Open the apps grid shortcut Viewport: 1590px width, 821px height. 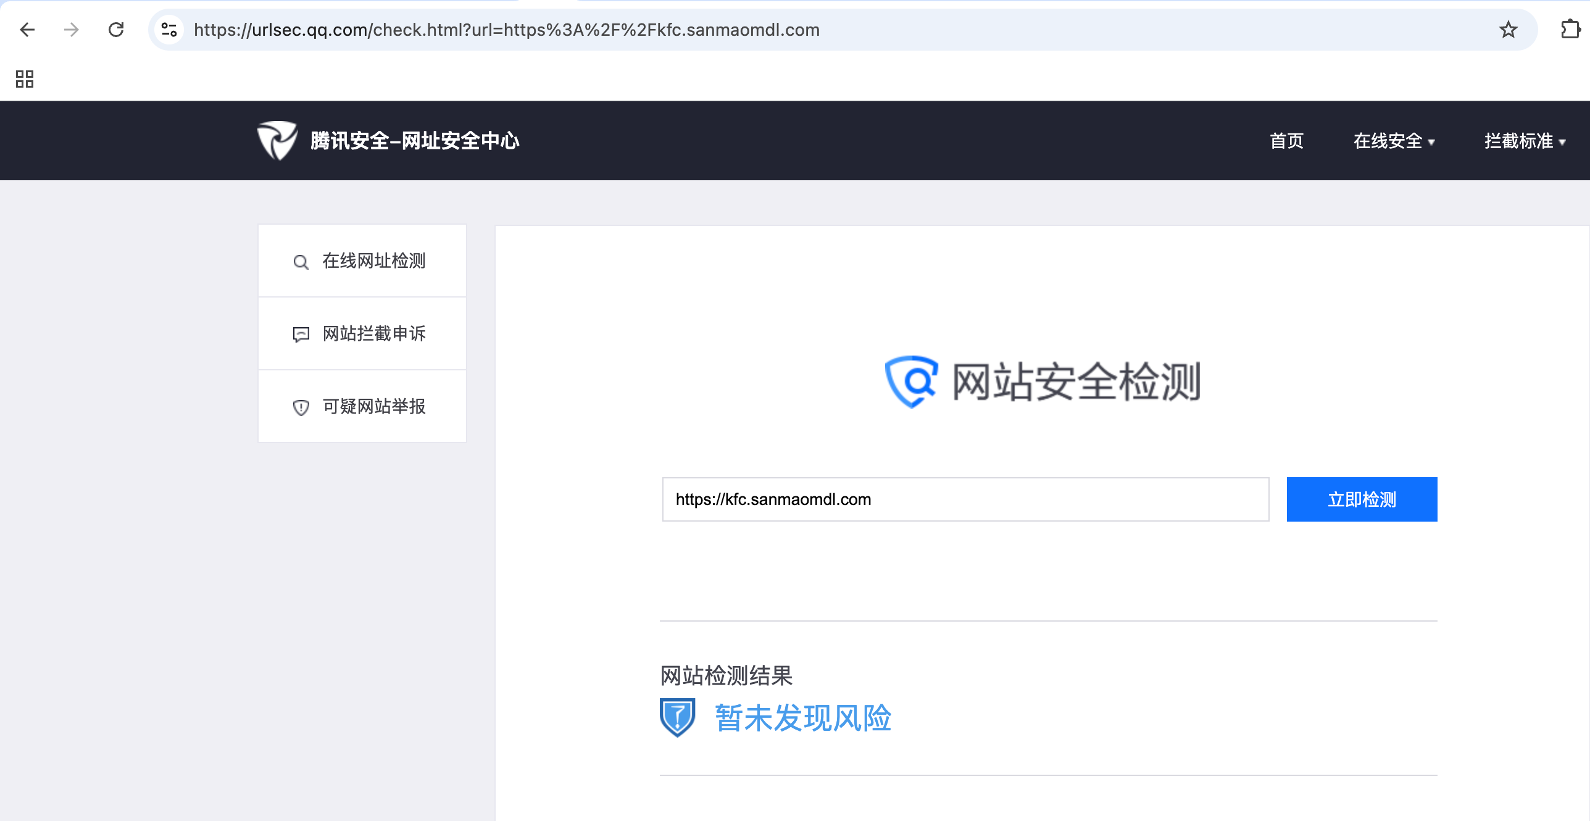click(x=25, y=79)
